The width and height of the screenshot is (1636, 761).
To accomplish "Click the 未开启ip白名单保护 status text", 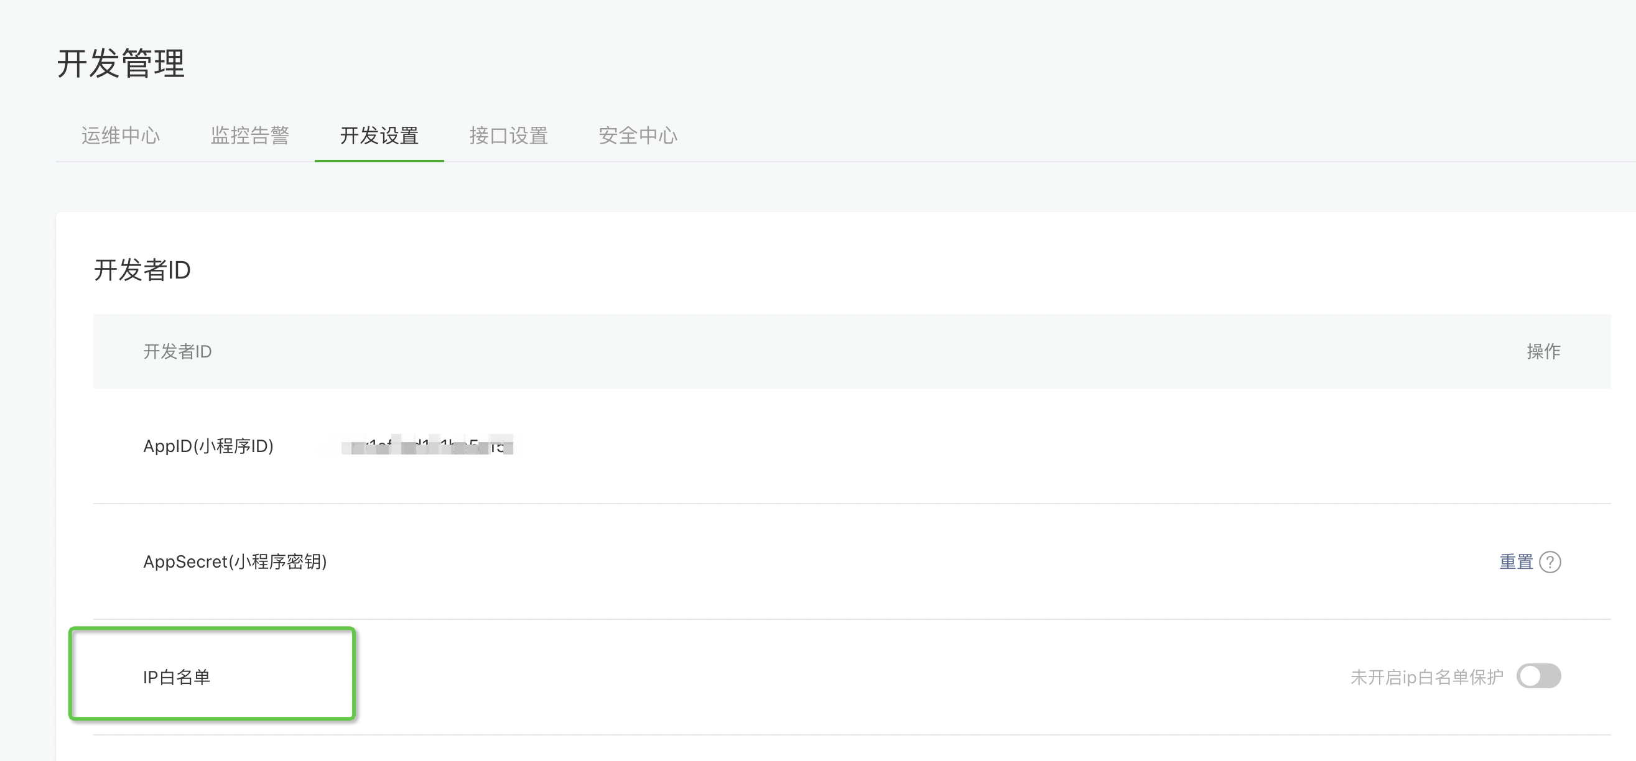I will [1426, 677].
